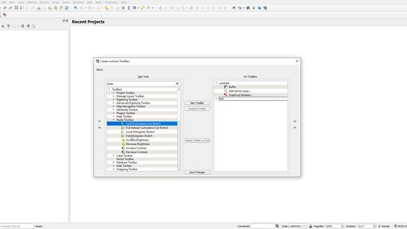Screen dimensions: 407x229
Task: Click the Delete Toolbar or Tool button
Action: click(x=197, y=140)
